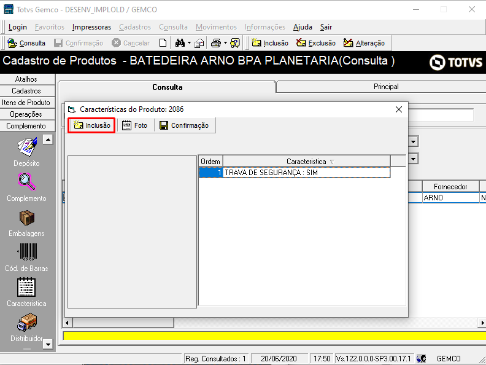Click the Totvs Gemco title bar icon

tap(9, 9)
